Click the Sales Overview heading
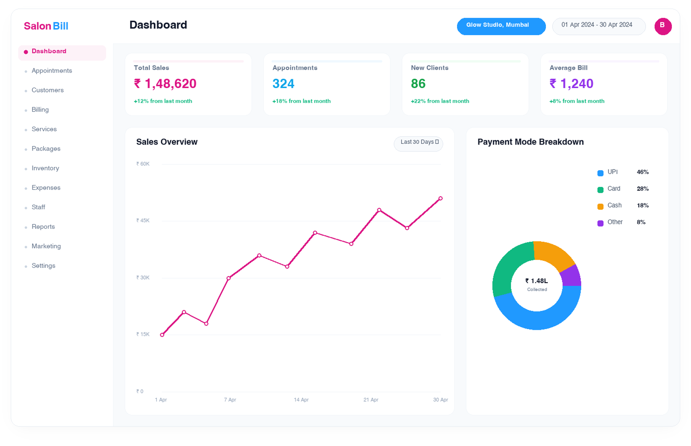This screenshot has width=691, height=446. 167,142
